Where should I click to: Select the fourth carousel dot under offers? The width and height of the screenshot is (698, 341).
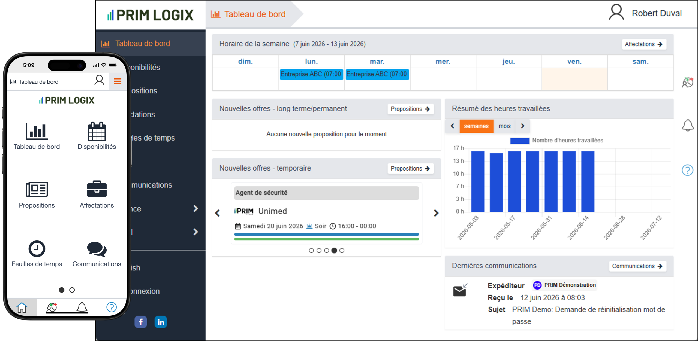[x=334, y=250]
